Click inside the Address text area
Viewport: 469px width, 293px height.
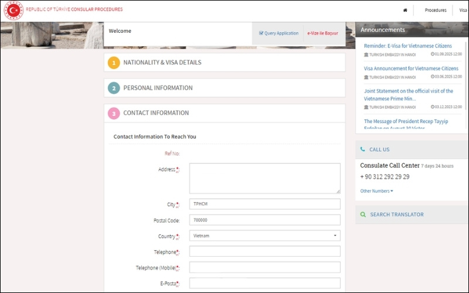[x=264, y=178]
